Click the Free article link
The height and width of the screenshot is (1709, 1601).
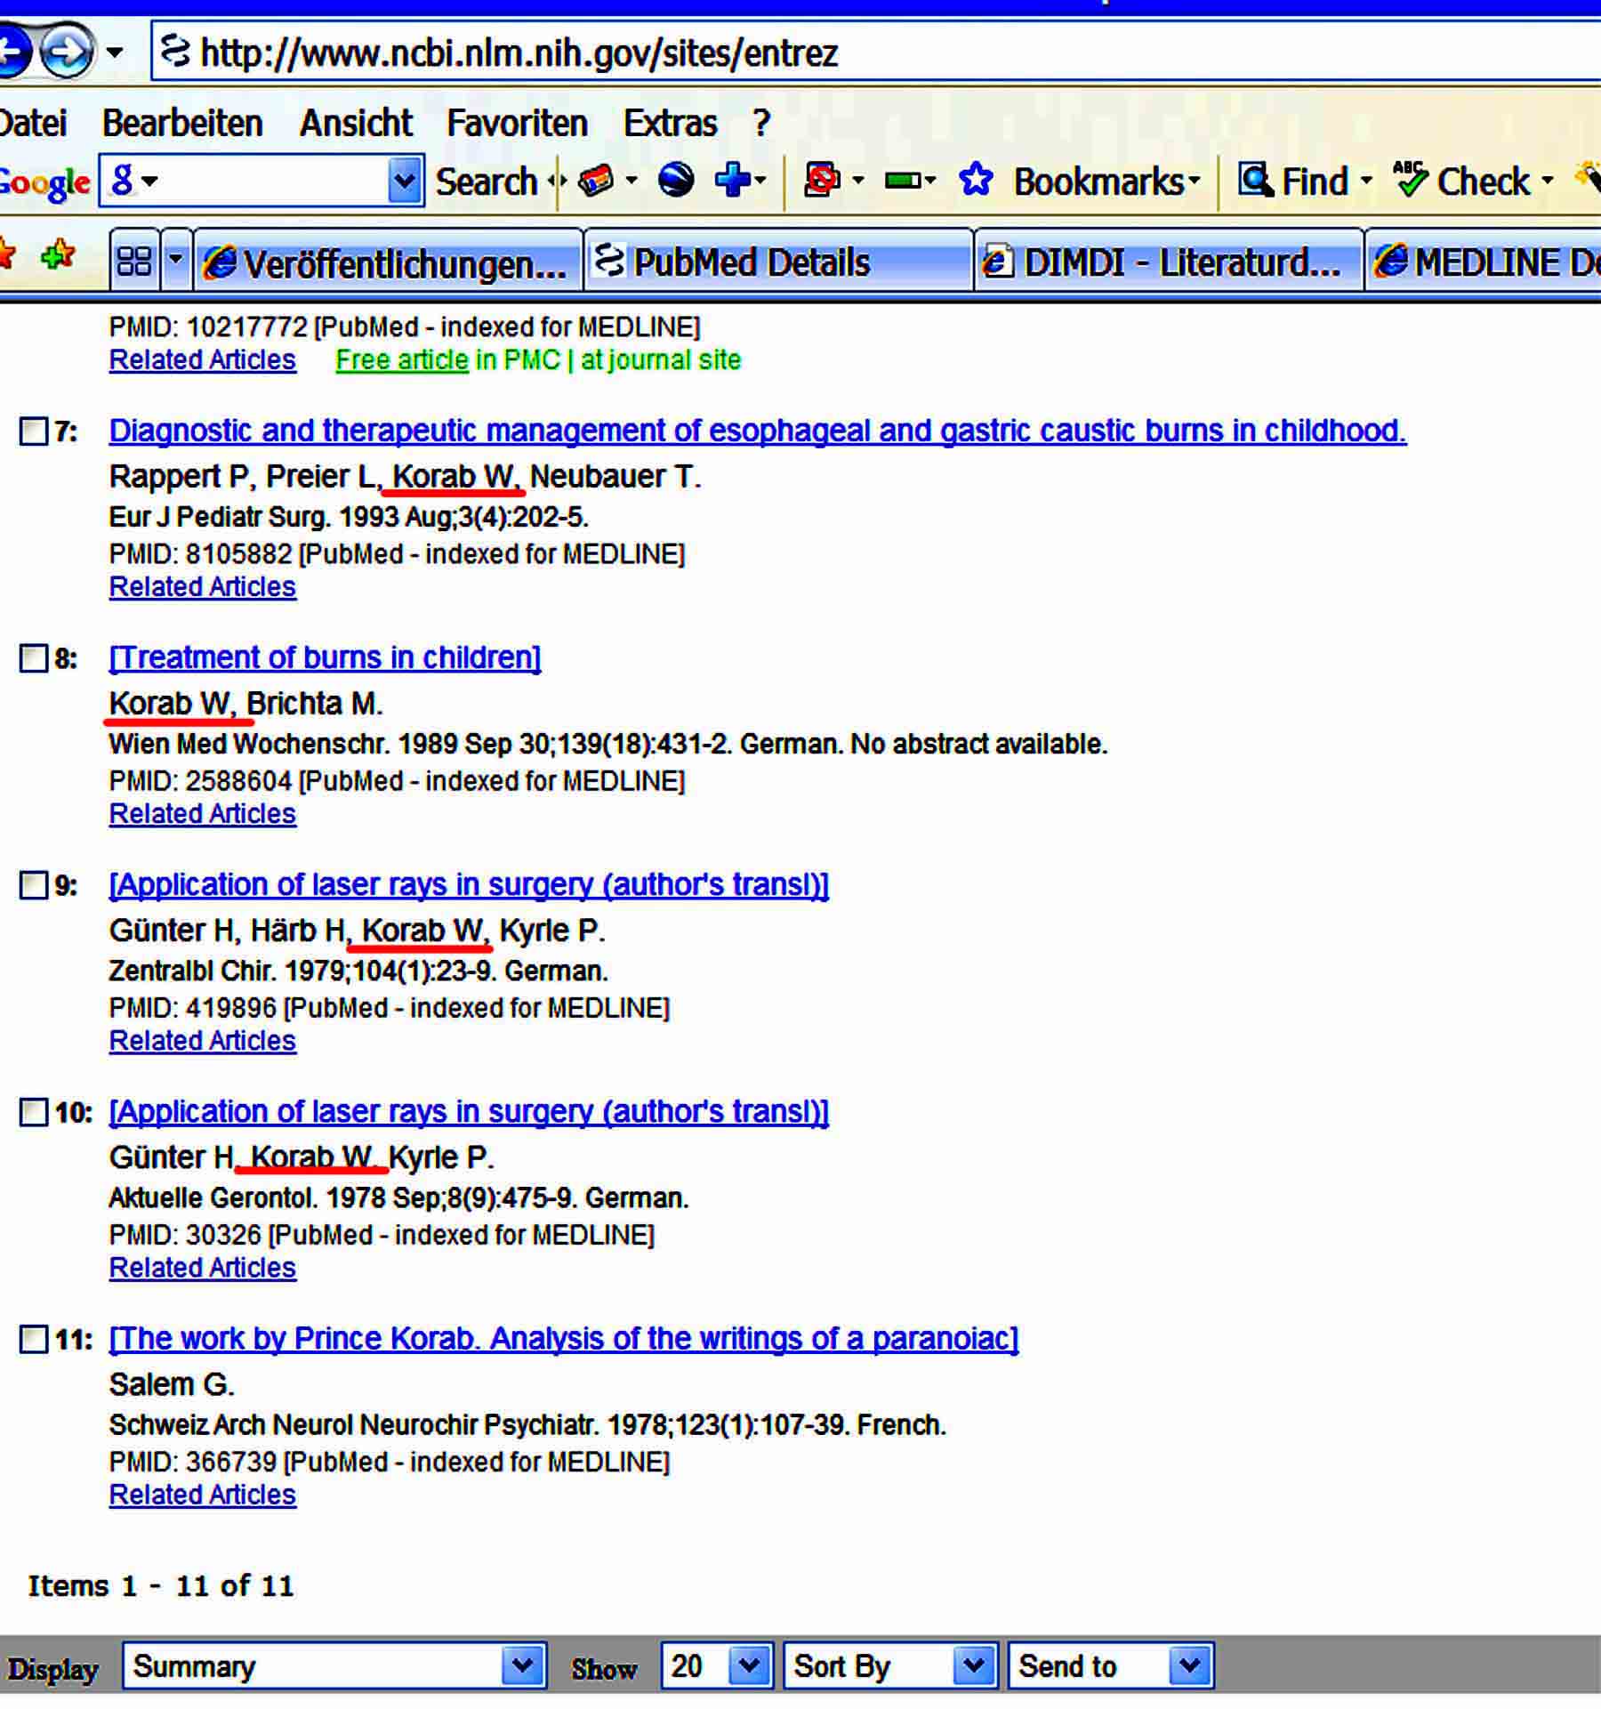click(401, 359)
